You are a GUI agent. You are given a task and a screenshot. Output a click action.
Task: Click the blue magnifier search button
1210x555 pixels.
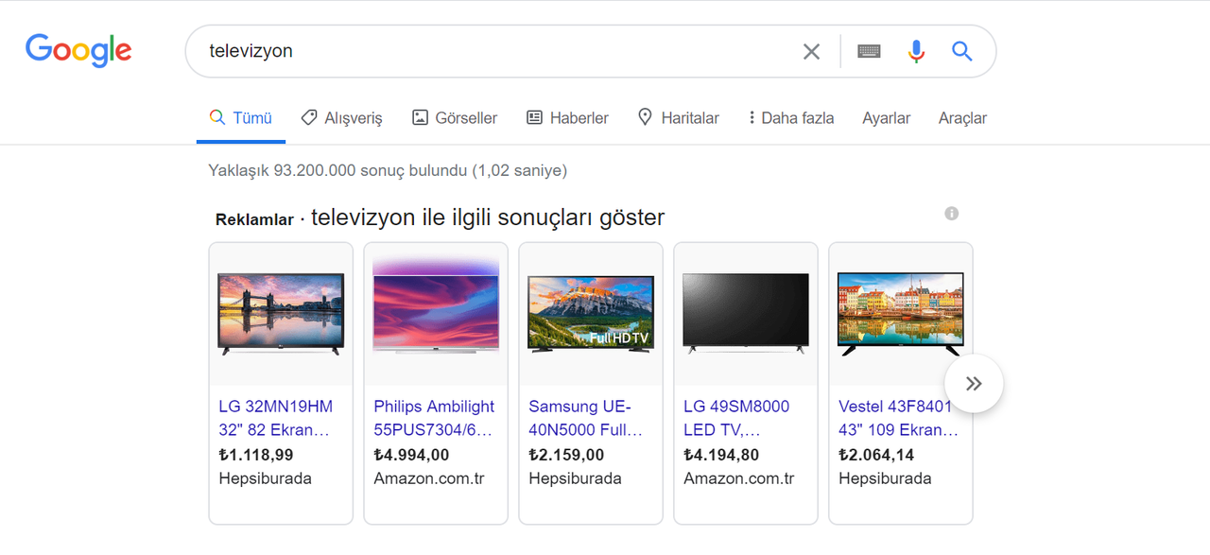point(961,51)
